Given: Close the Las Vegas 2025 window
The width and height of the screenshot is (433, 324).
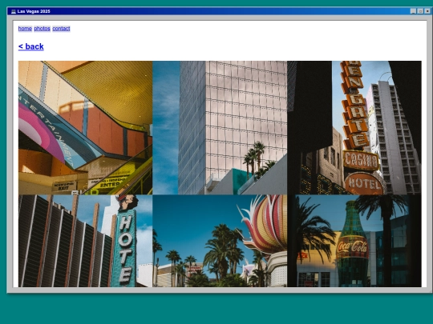Looking at the screenshot, I should tap(427, 11).
